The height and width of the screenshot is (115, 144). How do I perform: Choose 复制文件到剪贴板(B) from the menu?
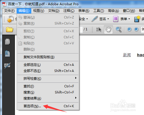tap(48, 57)
